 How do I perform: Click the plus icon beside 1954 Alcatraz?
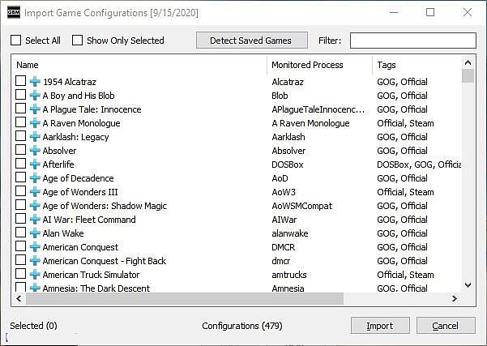point(35,82)
